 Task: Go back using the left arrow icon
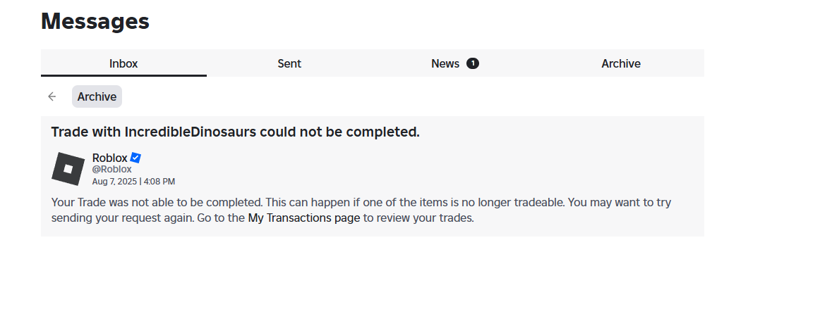[x=52, y=96]
